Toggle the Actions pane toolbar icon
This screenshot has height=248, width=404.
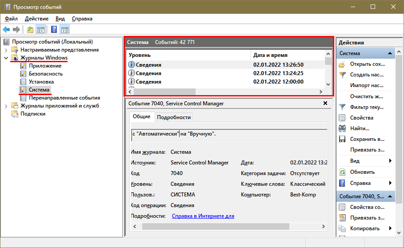click(x=65, y=30)
